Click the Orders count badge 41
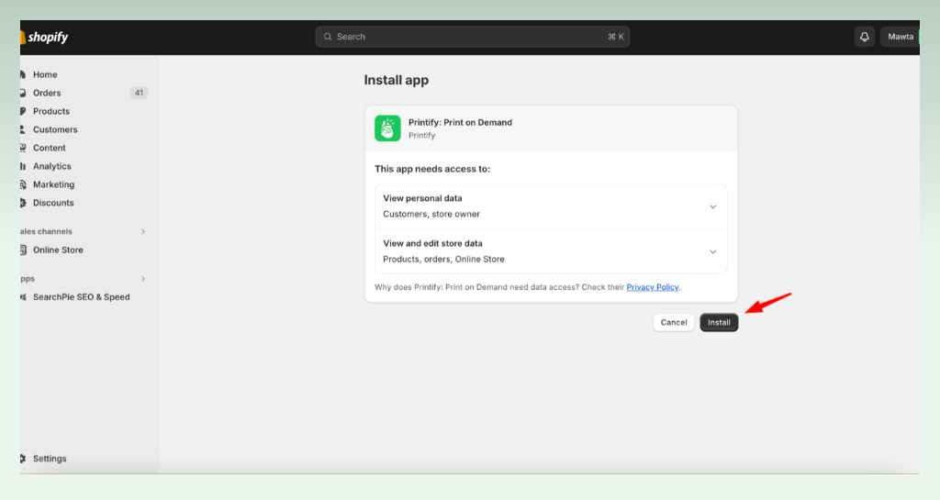The height and width of the screenshot is (500, 940). click(139, 93)
